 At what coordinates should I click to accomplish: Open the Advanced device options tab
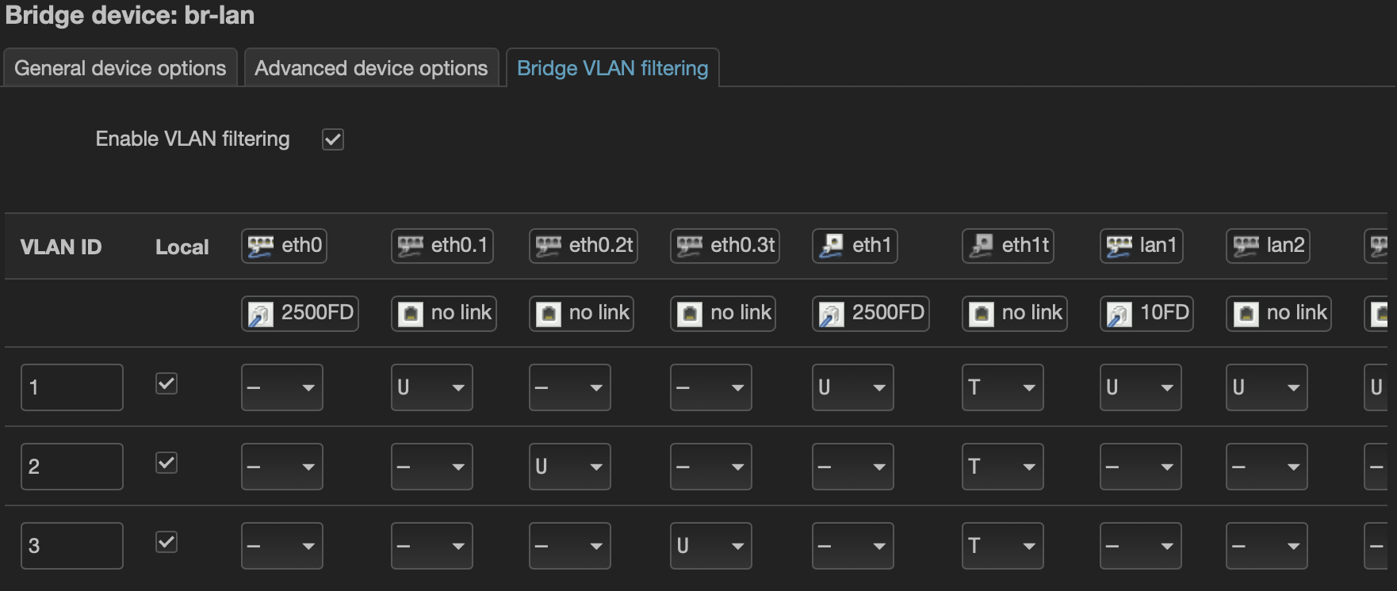tap(371, 68)
